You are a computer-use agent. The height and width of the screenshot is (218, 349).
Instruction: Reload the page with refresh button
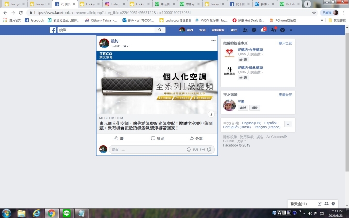[x=21, y=13]
